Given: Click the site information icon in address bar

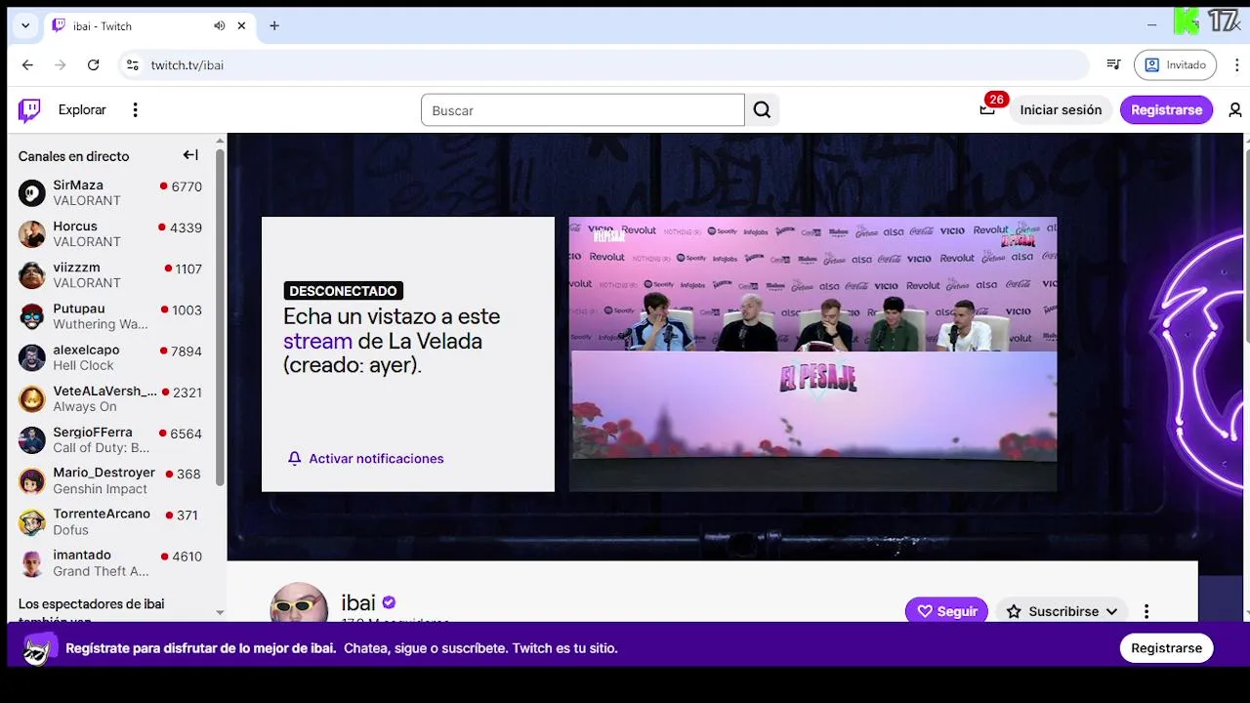Looking at the screenshot, I should click(133, 64).
